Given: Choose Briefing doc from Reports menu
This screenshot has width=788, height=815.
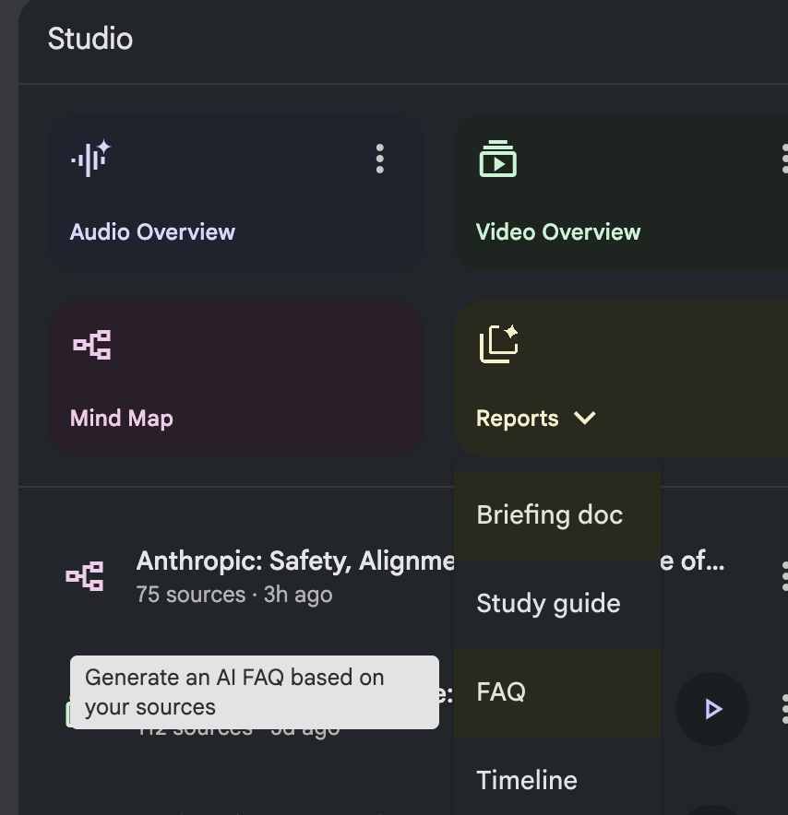Looking at the screenshot, I should coord(550,515).
